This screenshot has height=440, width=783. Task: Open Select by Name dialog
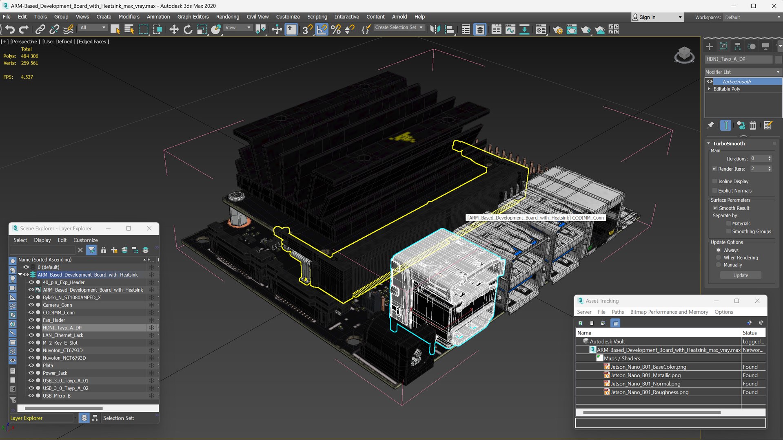pyautogui.click(x=129, y=29)
